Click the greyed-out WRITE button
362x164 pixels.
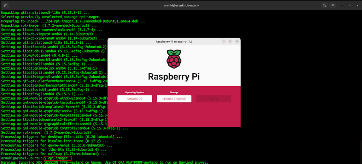tap(214, 99)
